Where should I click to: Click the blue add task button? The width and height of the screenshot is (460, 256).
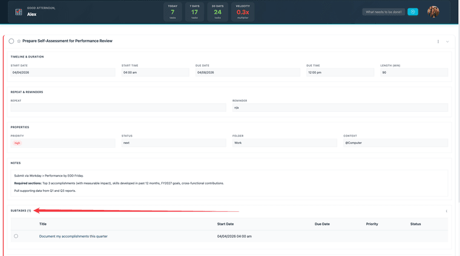point(412,11)
